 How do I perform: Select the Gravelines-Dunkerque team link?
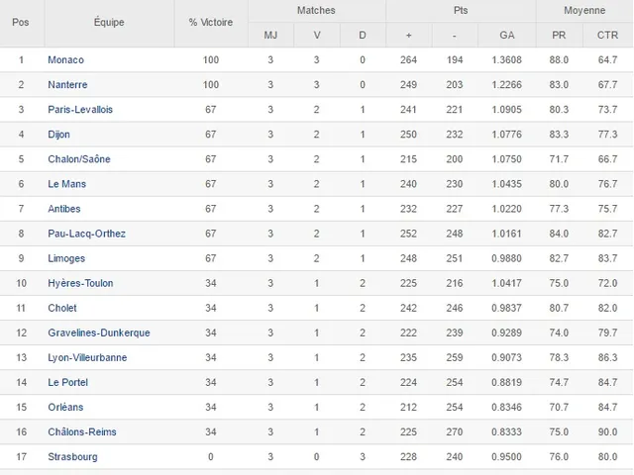click(x=99, y=332)
